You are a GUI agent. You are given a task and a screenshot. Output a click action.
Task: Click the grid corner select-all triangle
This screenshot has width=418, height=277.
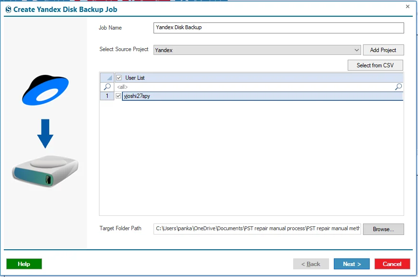(107, 77)
